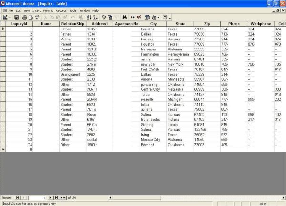The image size is (286, 206).
Task: Click the new row asterisk selector
Action: (x=3, y=149)
